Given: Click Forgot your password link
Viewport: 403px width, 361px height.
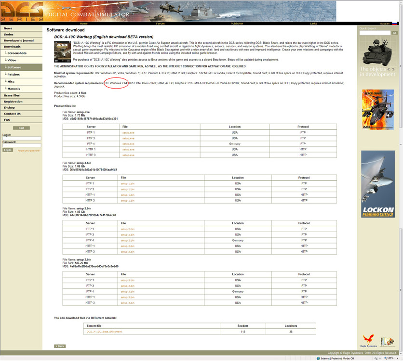Looking at the screenshot, I should coord(29,151).
